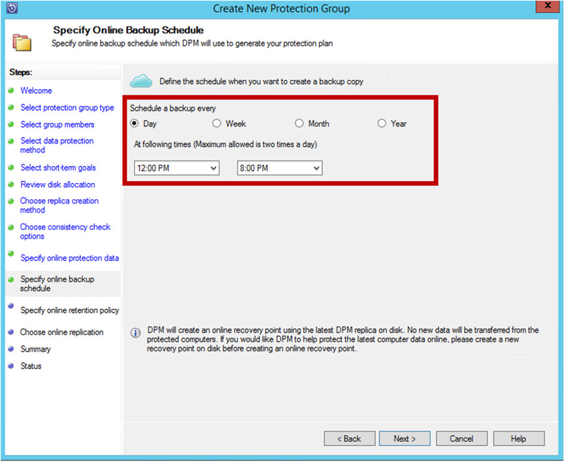This screenshot has width=564, height=462.
Task: Click the cloud icon beside the schedule heading
Action: coord(142,80)
